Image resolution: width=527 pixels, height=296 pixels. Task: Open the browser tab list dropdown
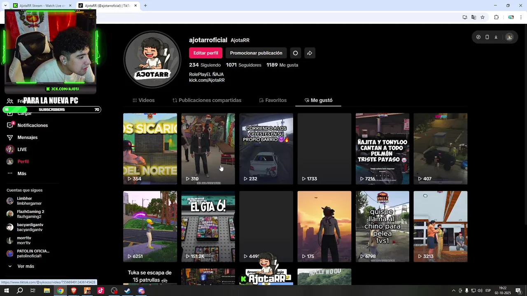[5, 6]
